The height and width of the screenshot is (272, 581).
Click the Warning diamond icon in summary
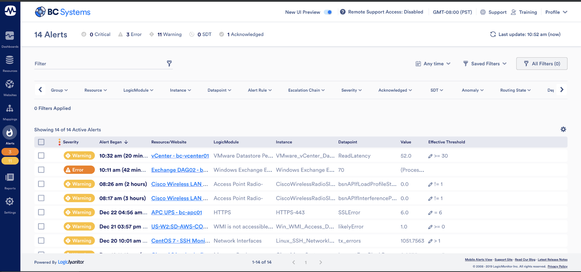pyautogui.click(x=151, y=34)
